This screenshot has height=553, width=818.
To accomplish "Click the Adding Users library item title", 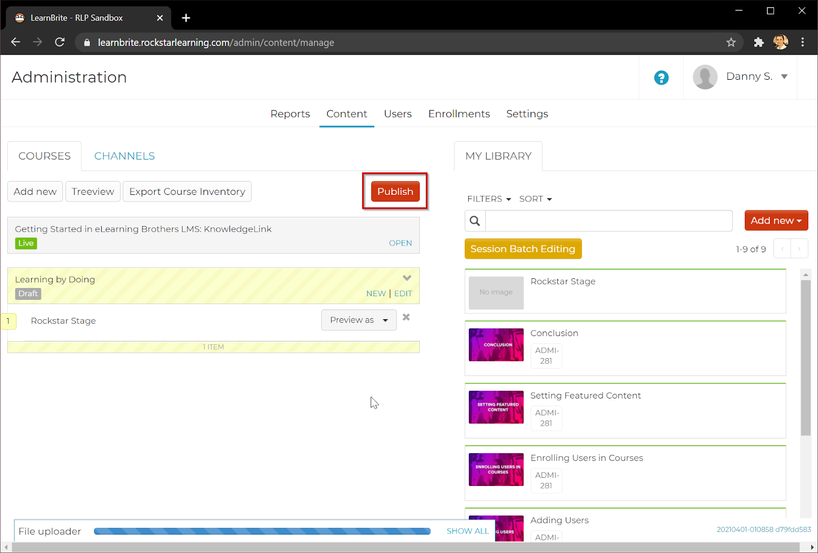I will pos(559,520).
